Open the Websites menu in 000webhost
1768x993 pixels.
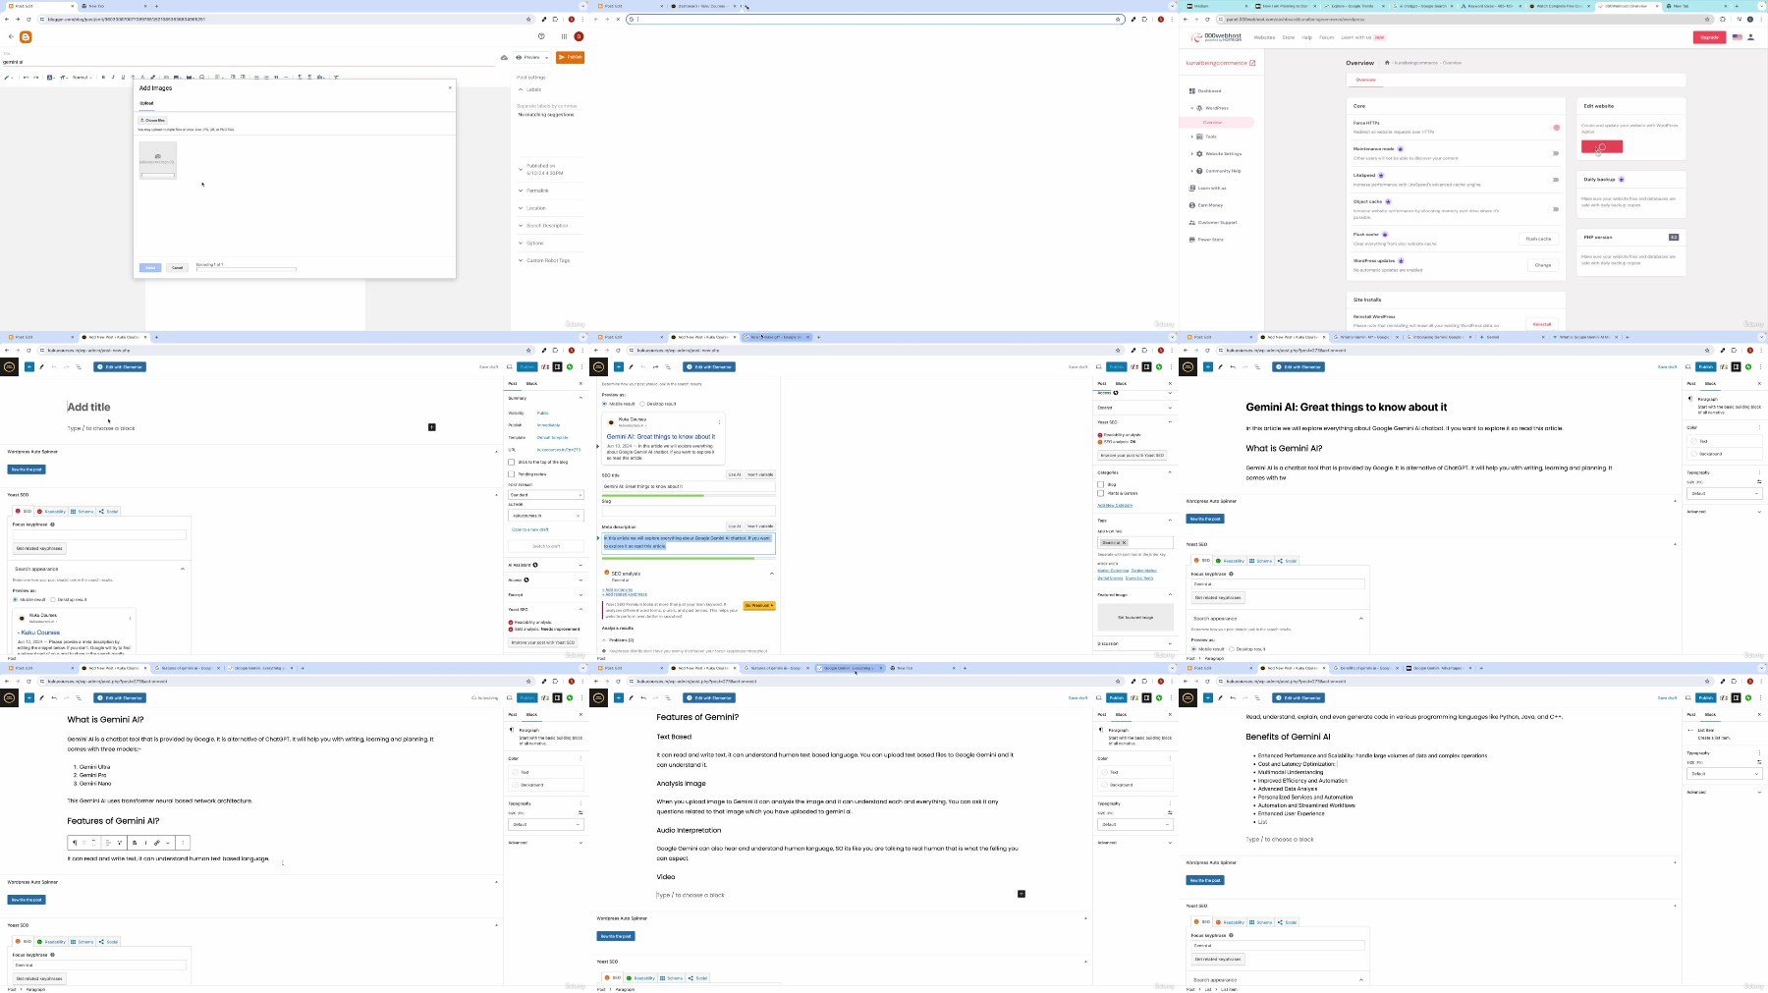(x=1264, y=37)
